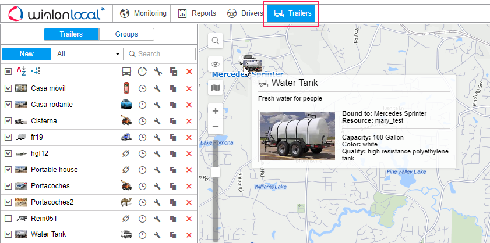Click the red delete icon in header row
The image size is (490, 243).
189,72
